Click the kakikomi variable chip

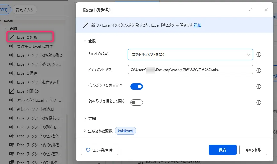[126, 131]
